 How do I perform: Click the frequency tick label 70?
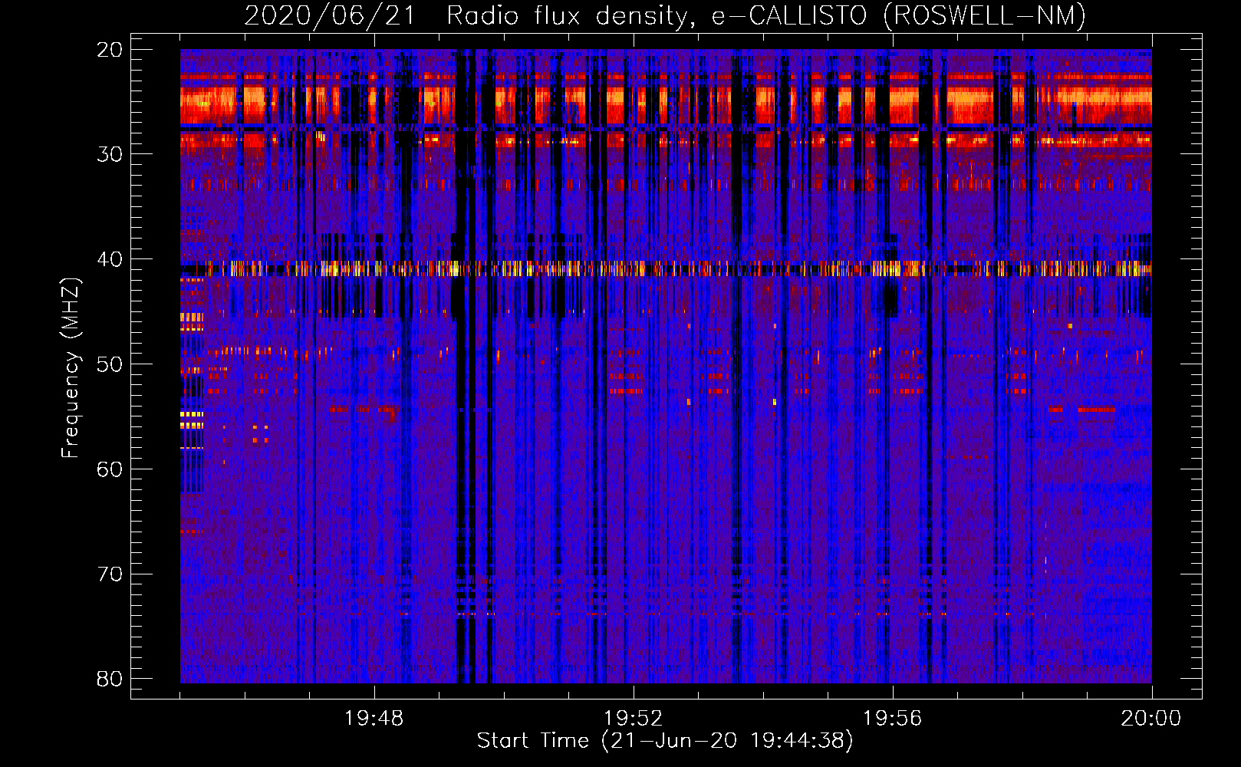[x=110, y=574]
